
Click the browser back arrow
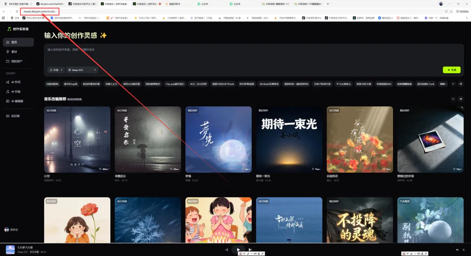(x=3, y=11)
